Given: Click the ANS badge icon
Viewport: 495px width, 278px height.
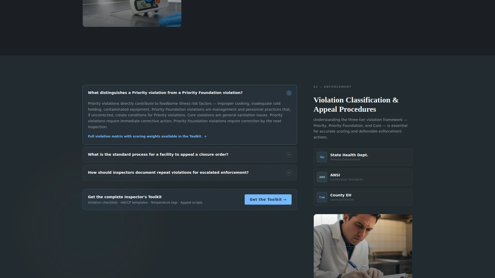Looking at the screenshot, I should coord(322,177).
